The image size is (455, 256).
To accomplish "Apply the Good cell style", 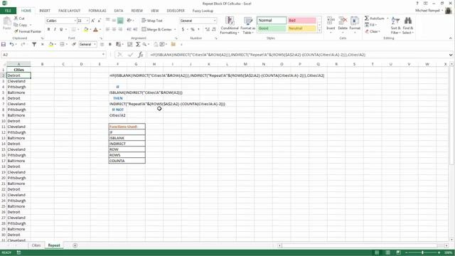I will 272,28.
